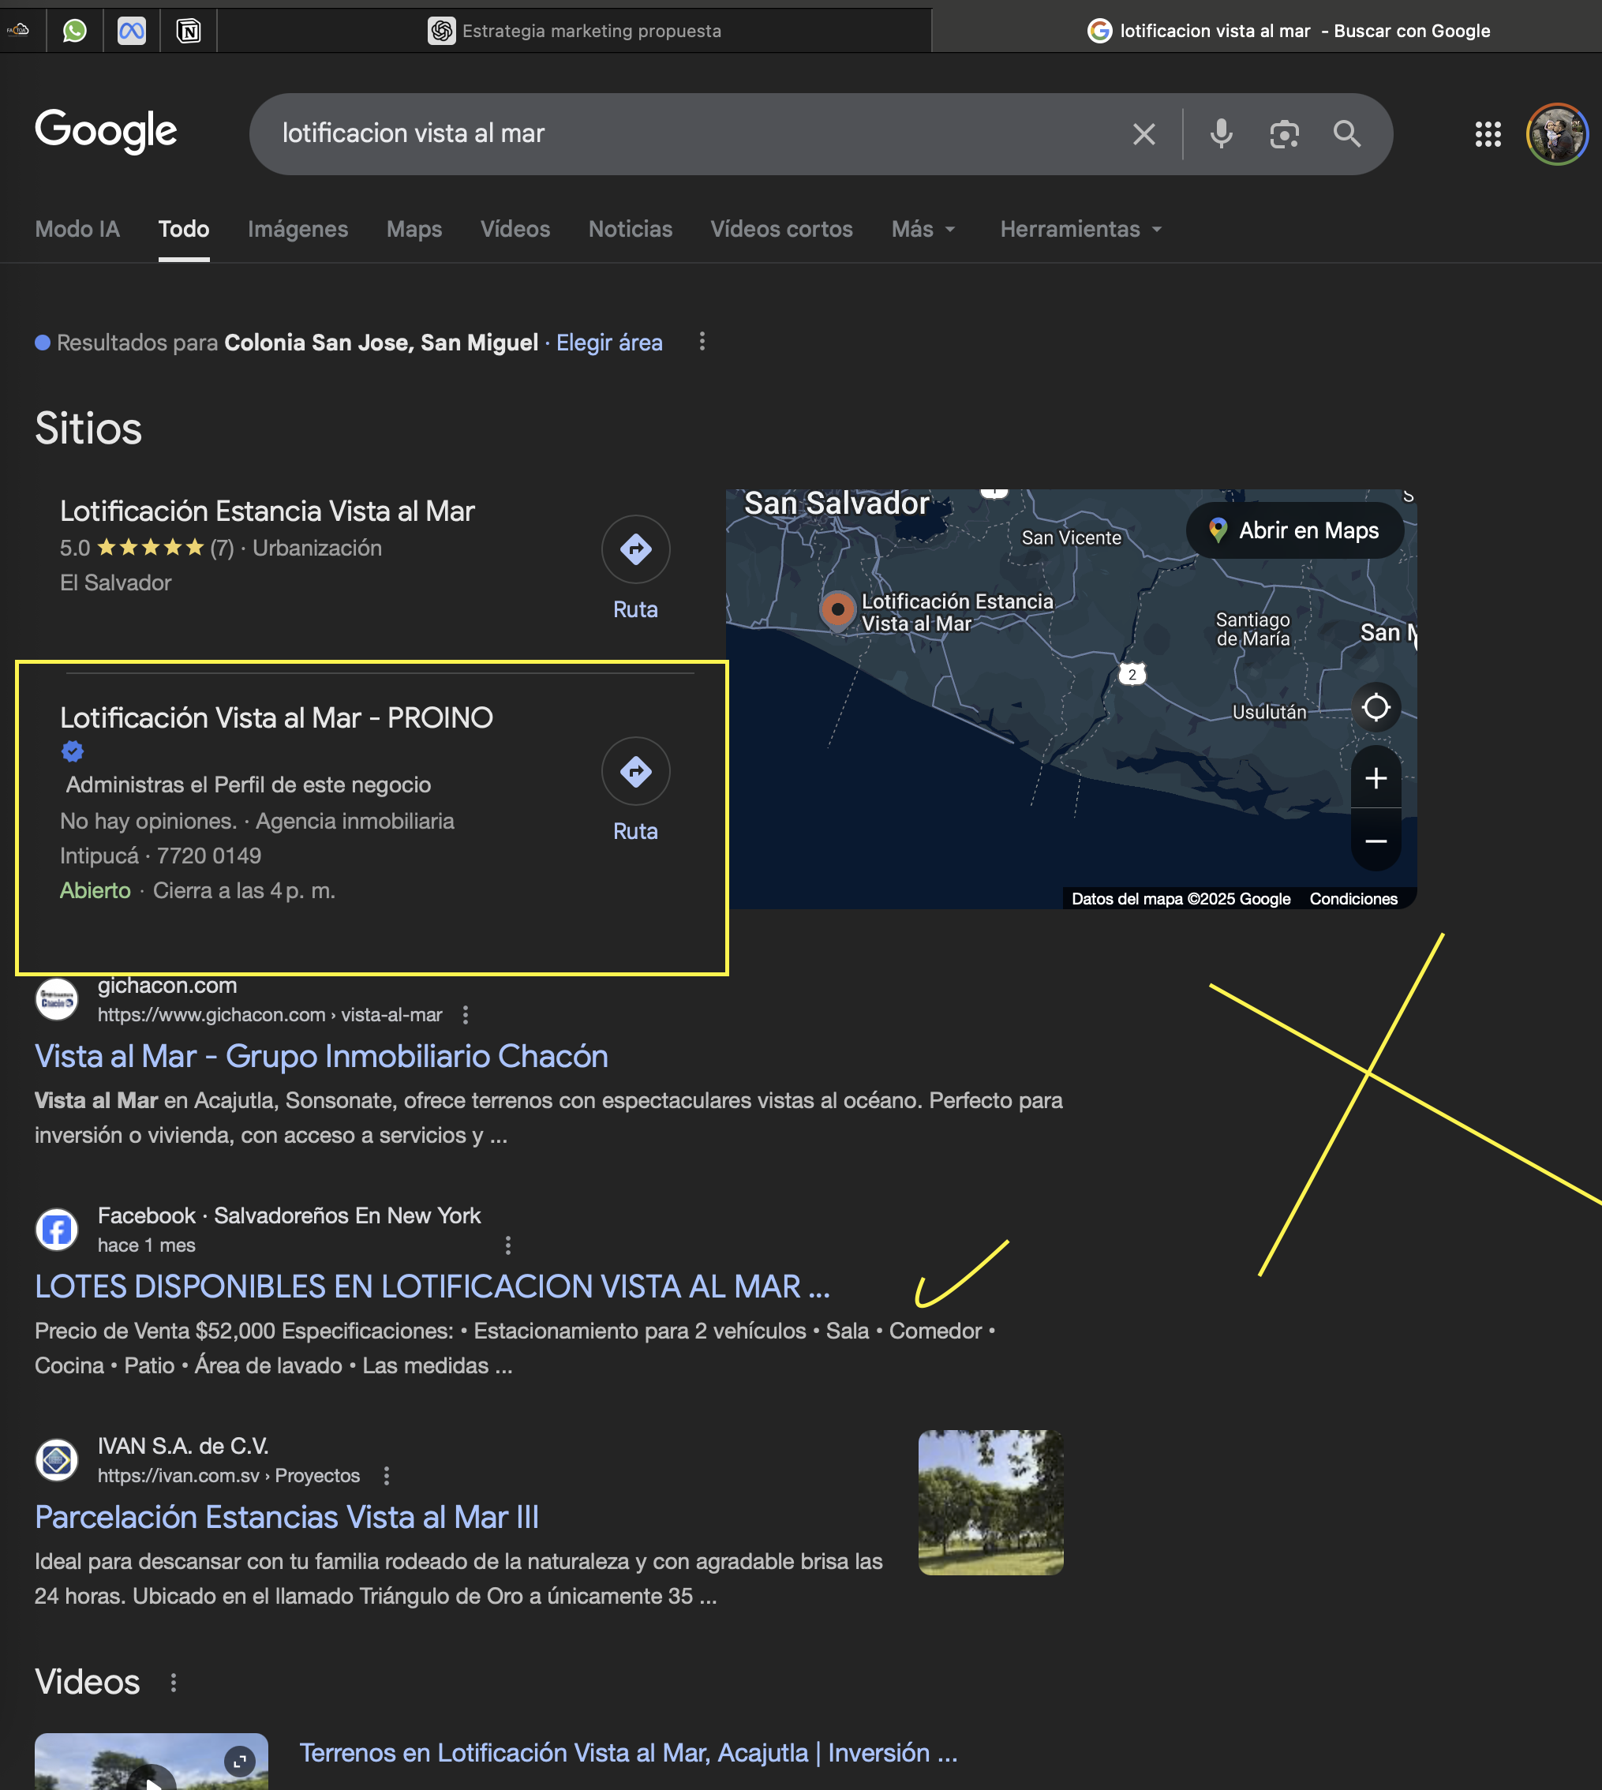Open the Google account profile picture

(x=1556, y=134)
